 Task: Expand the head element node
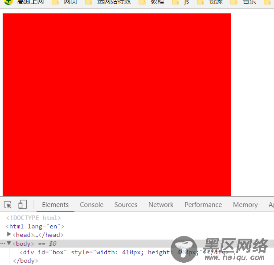pyautogui.click(x=9, y=234)
